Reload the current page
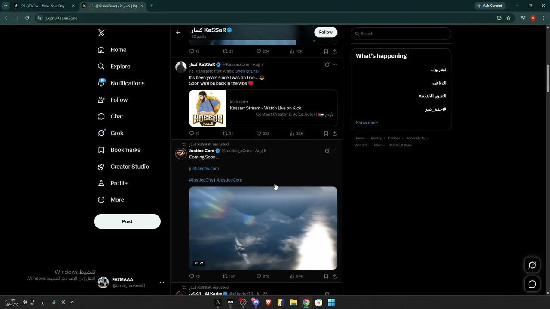Viewport: 550px width, 309px height. click(27, 18)
